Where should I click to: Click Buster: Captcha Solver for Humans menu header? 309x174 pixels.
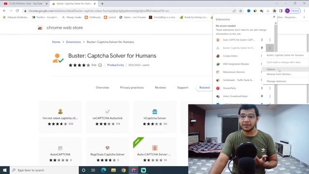click(285, 55)
